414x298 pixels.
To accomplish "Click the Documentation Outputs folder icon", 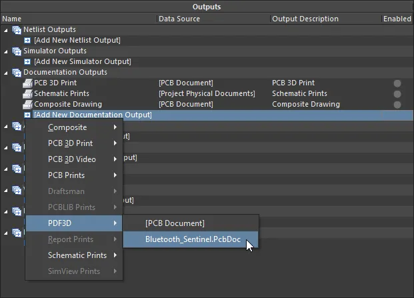I will coord(17,73).
